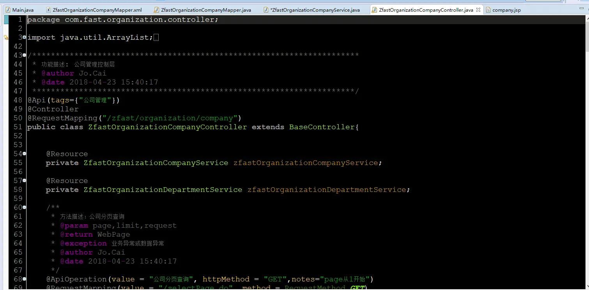
Task: Click the @Api annotation on line 48
Action: (x=37, y=100)
